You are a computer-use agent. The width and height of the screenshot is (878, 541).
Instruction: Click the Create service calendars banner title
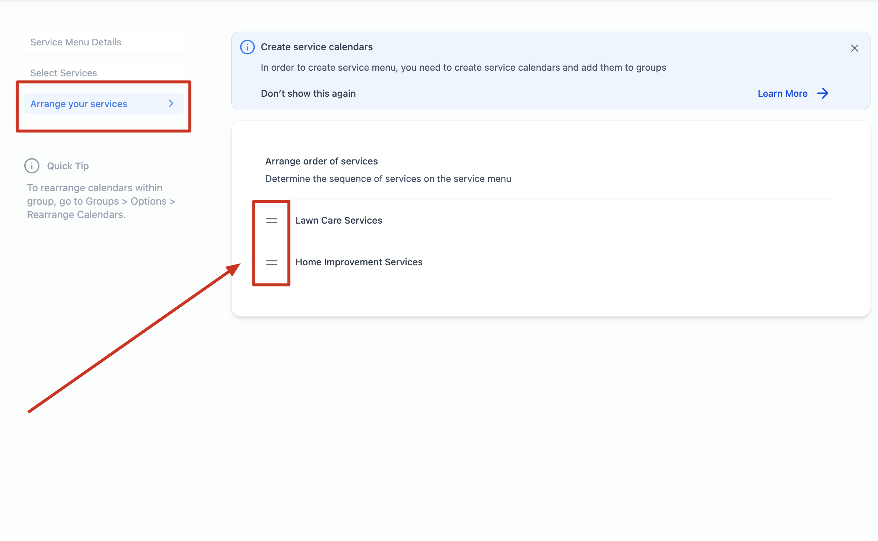(x=316, y=47)
